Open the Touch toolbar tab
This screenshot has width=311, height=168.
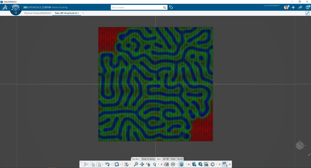coord(180,159)
